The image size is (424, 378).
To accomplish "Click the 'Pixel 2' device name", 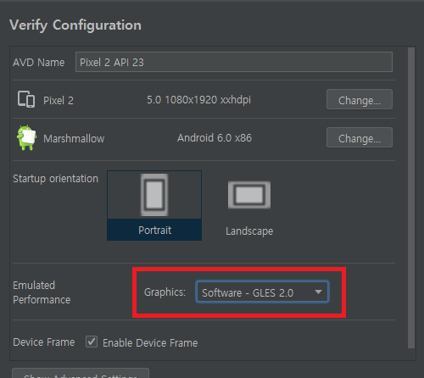I will coord(59,101).
